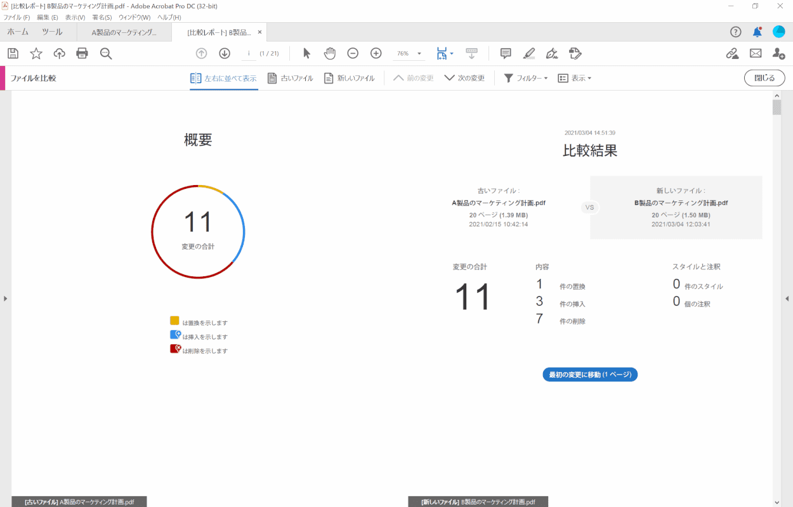Click 前の変更 previous change button
This screenshot has height=507, width=793.
(x=414, y=78)
